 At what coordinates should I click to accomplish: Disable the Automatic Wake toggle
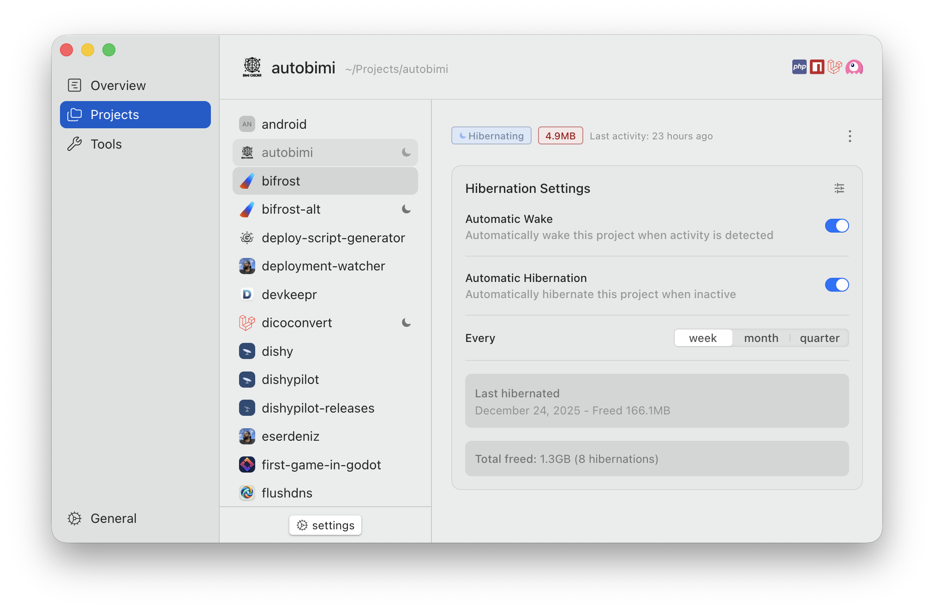coord(837,226)
